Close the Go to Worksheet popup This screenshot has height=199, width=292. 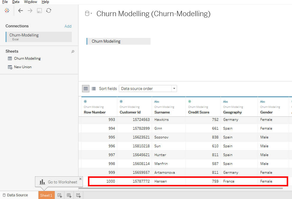coord(81,179)
